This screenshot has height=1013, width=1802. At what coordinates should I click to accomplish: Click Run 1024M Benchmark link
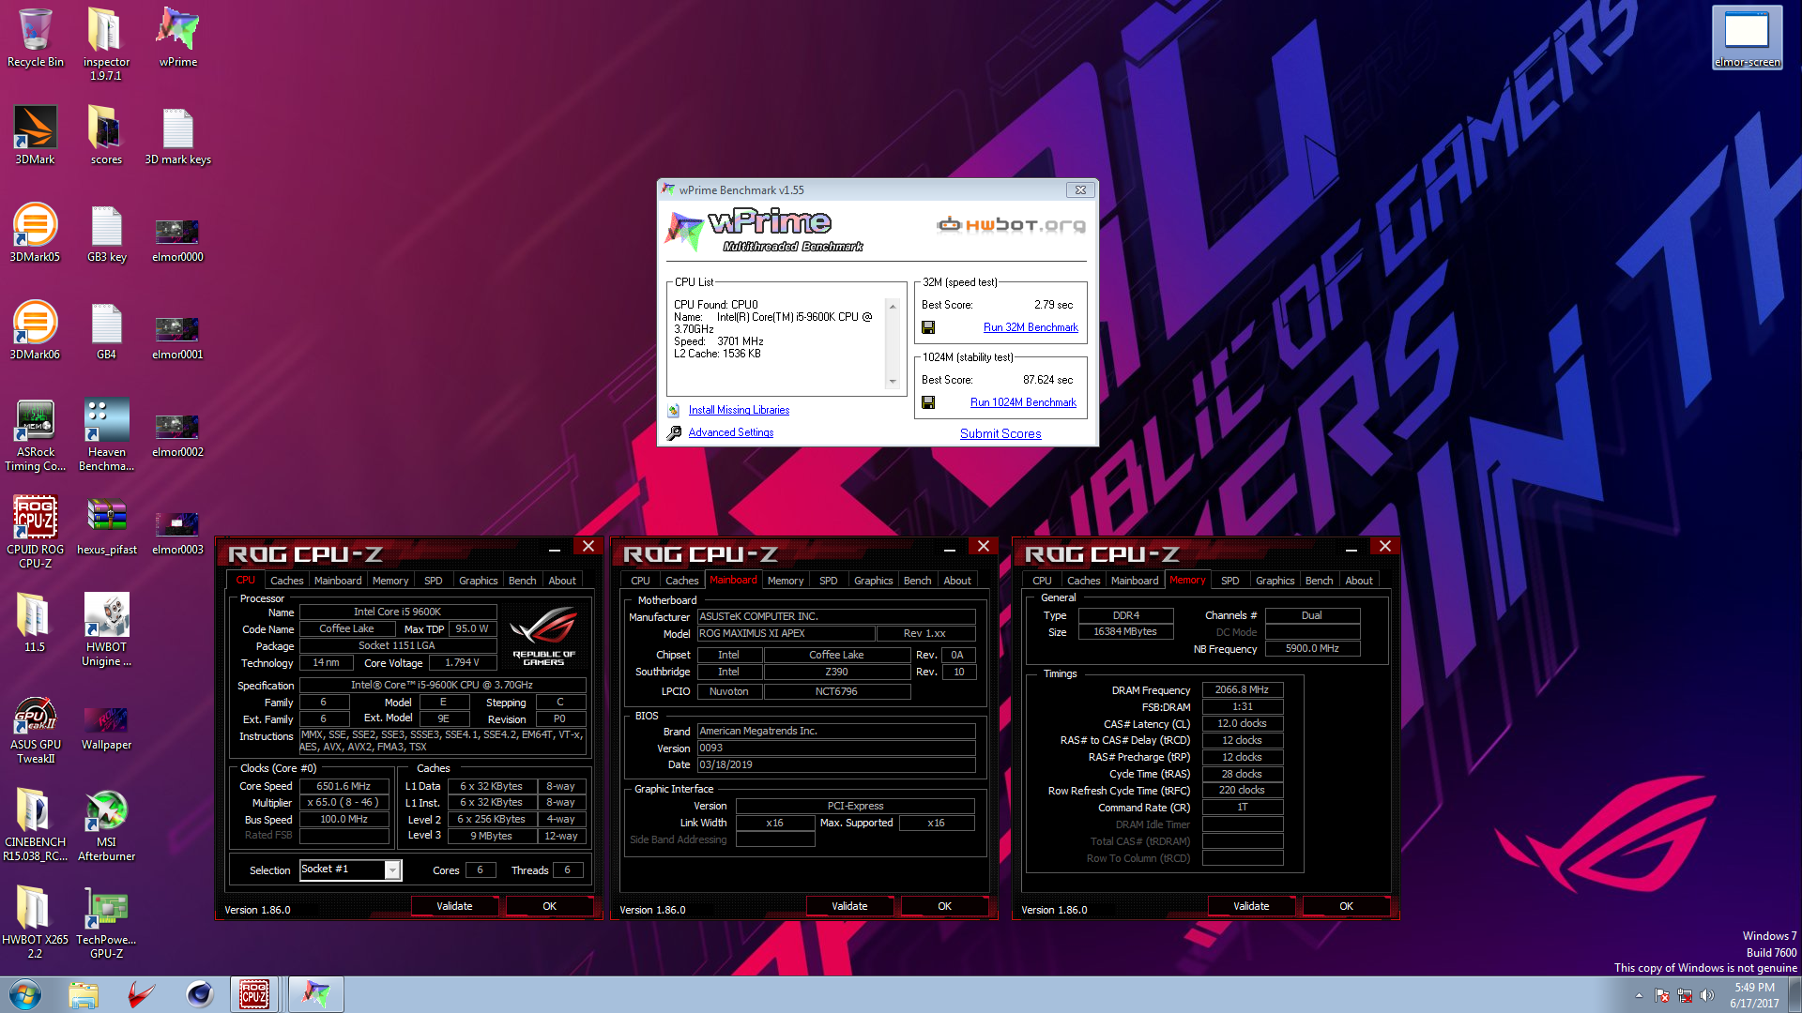click(1023, 402)
